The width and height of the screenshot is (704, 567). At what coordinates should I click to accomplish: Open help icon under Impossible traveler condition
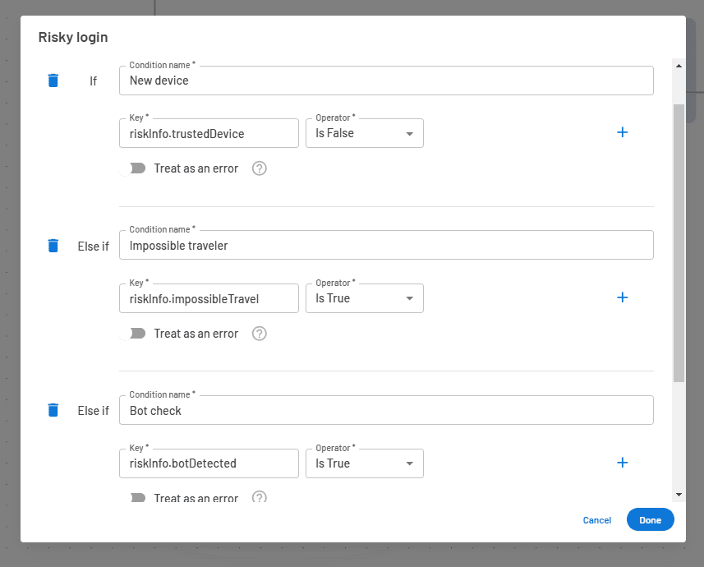point(260,334)
